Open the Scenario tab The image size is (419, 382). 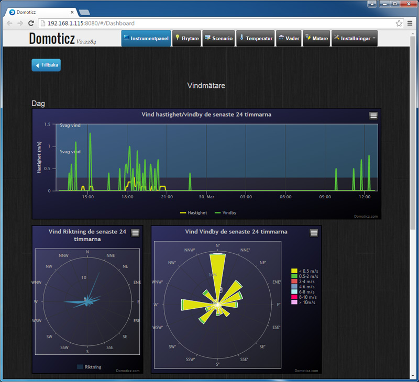click(218, 38)
